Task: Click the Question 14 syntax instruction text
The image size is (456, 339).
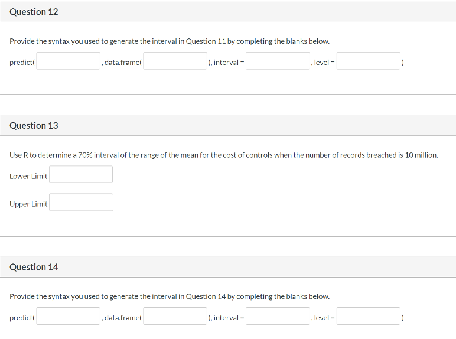Action: tap(170, 296)
